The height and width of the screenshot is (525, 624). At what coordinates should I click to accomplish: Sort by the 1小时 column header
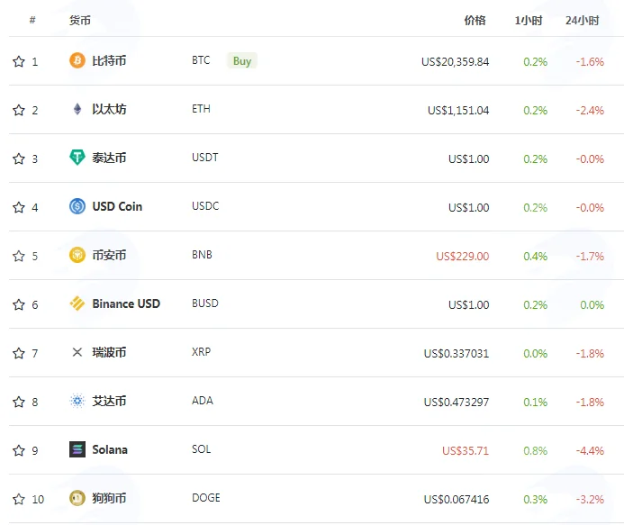(529, 21)
